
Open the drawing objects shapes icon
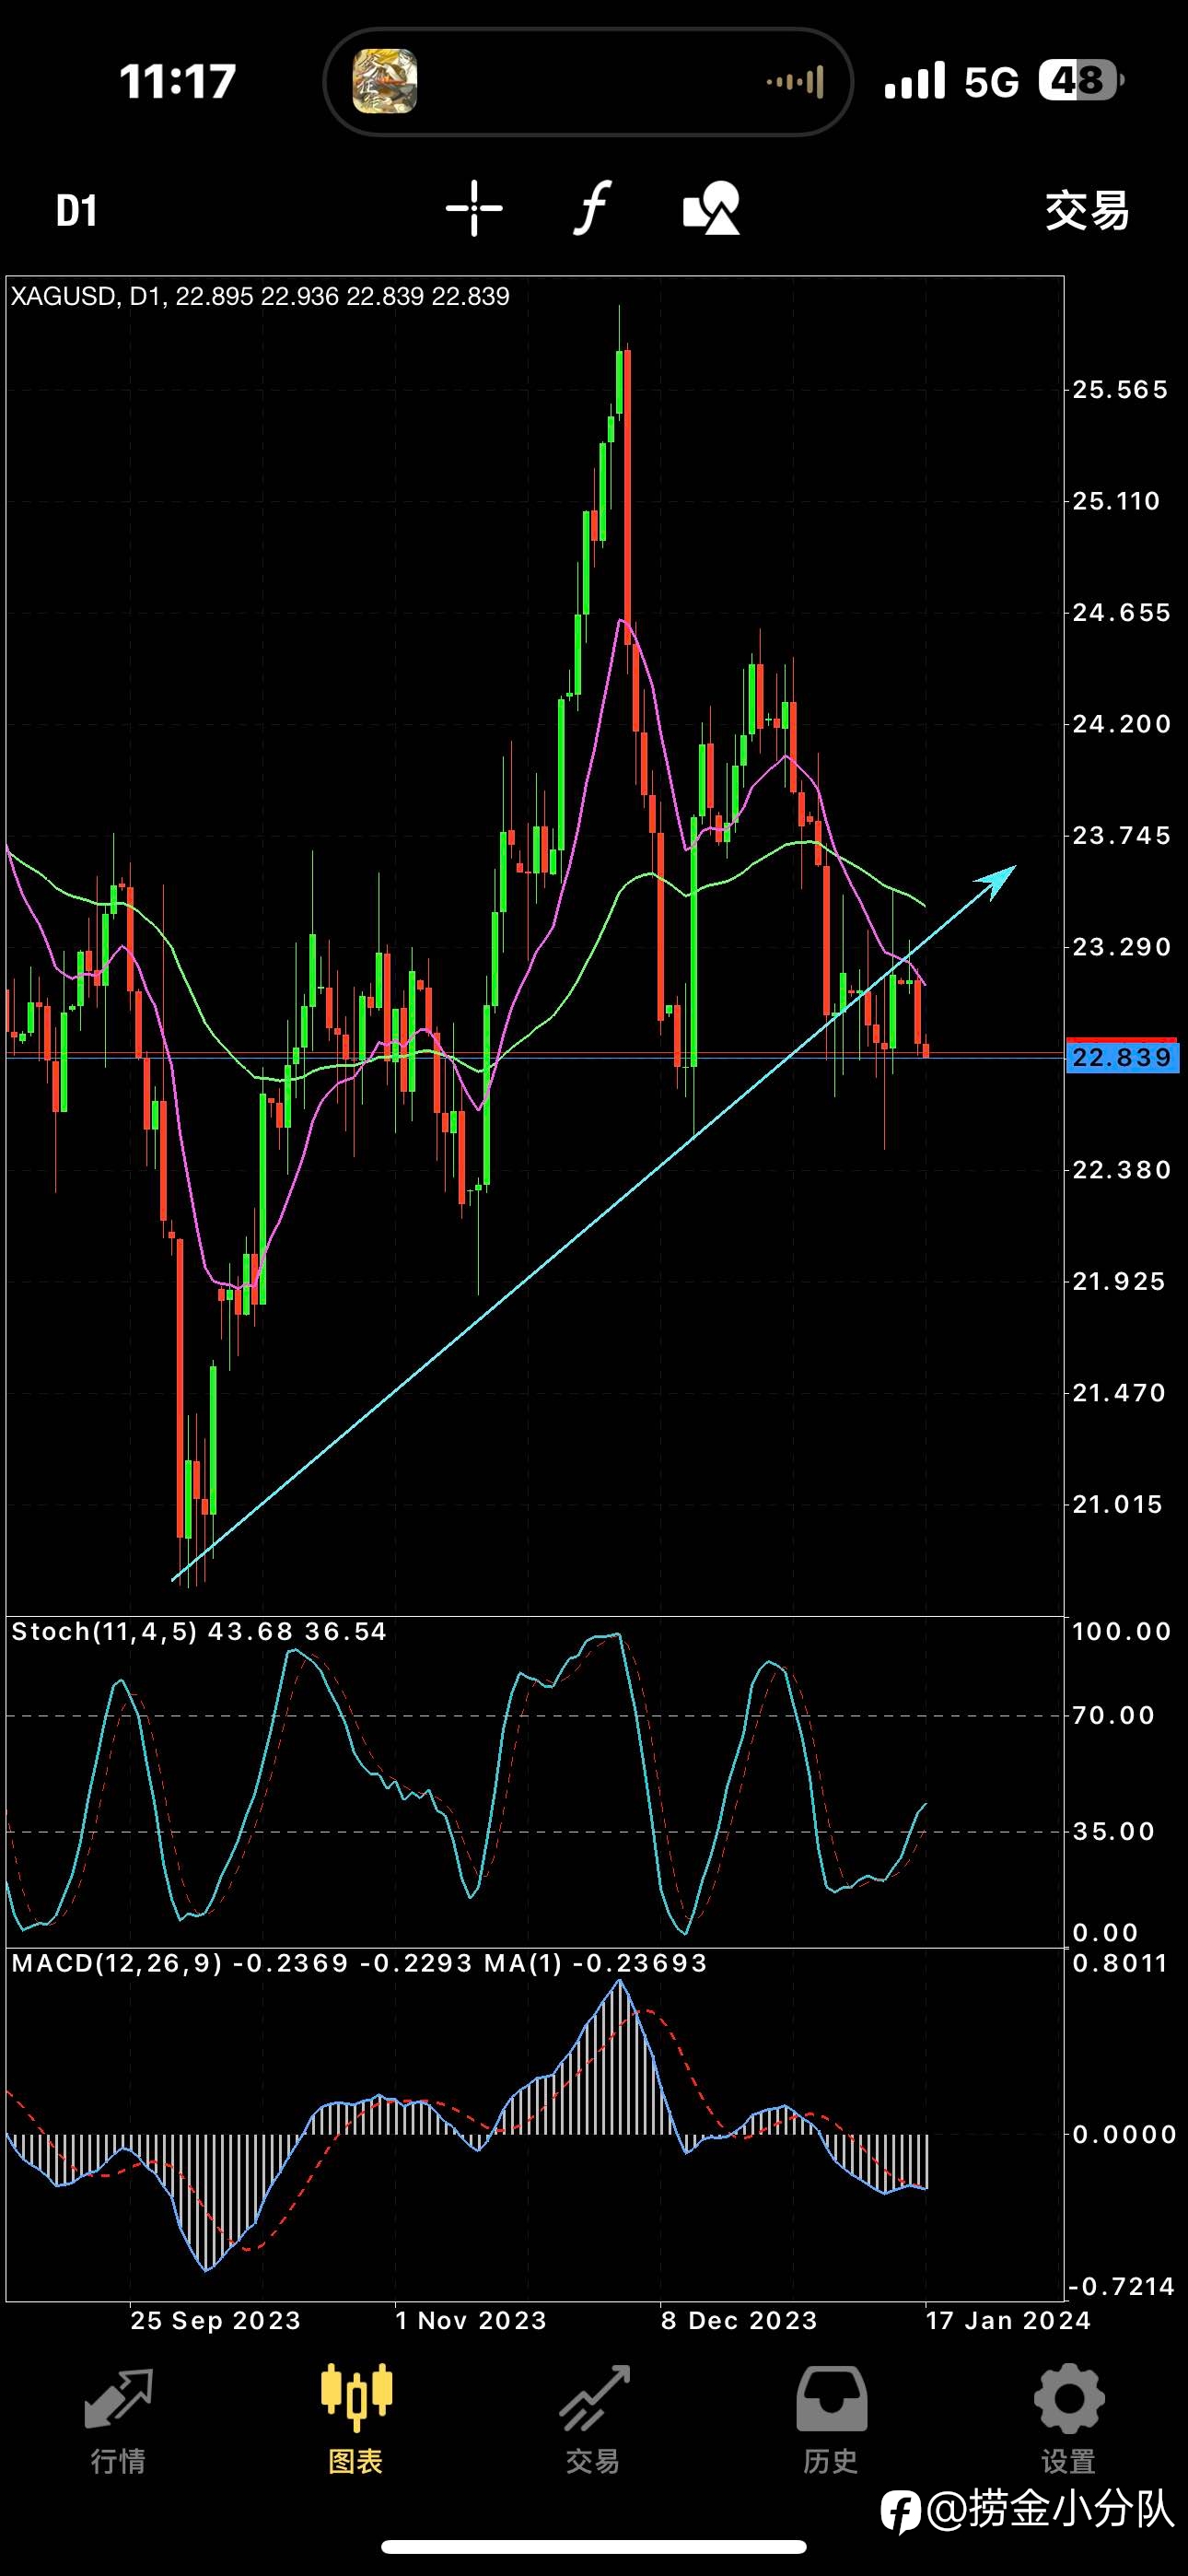711,208
